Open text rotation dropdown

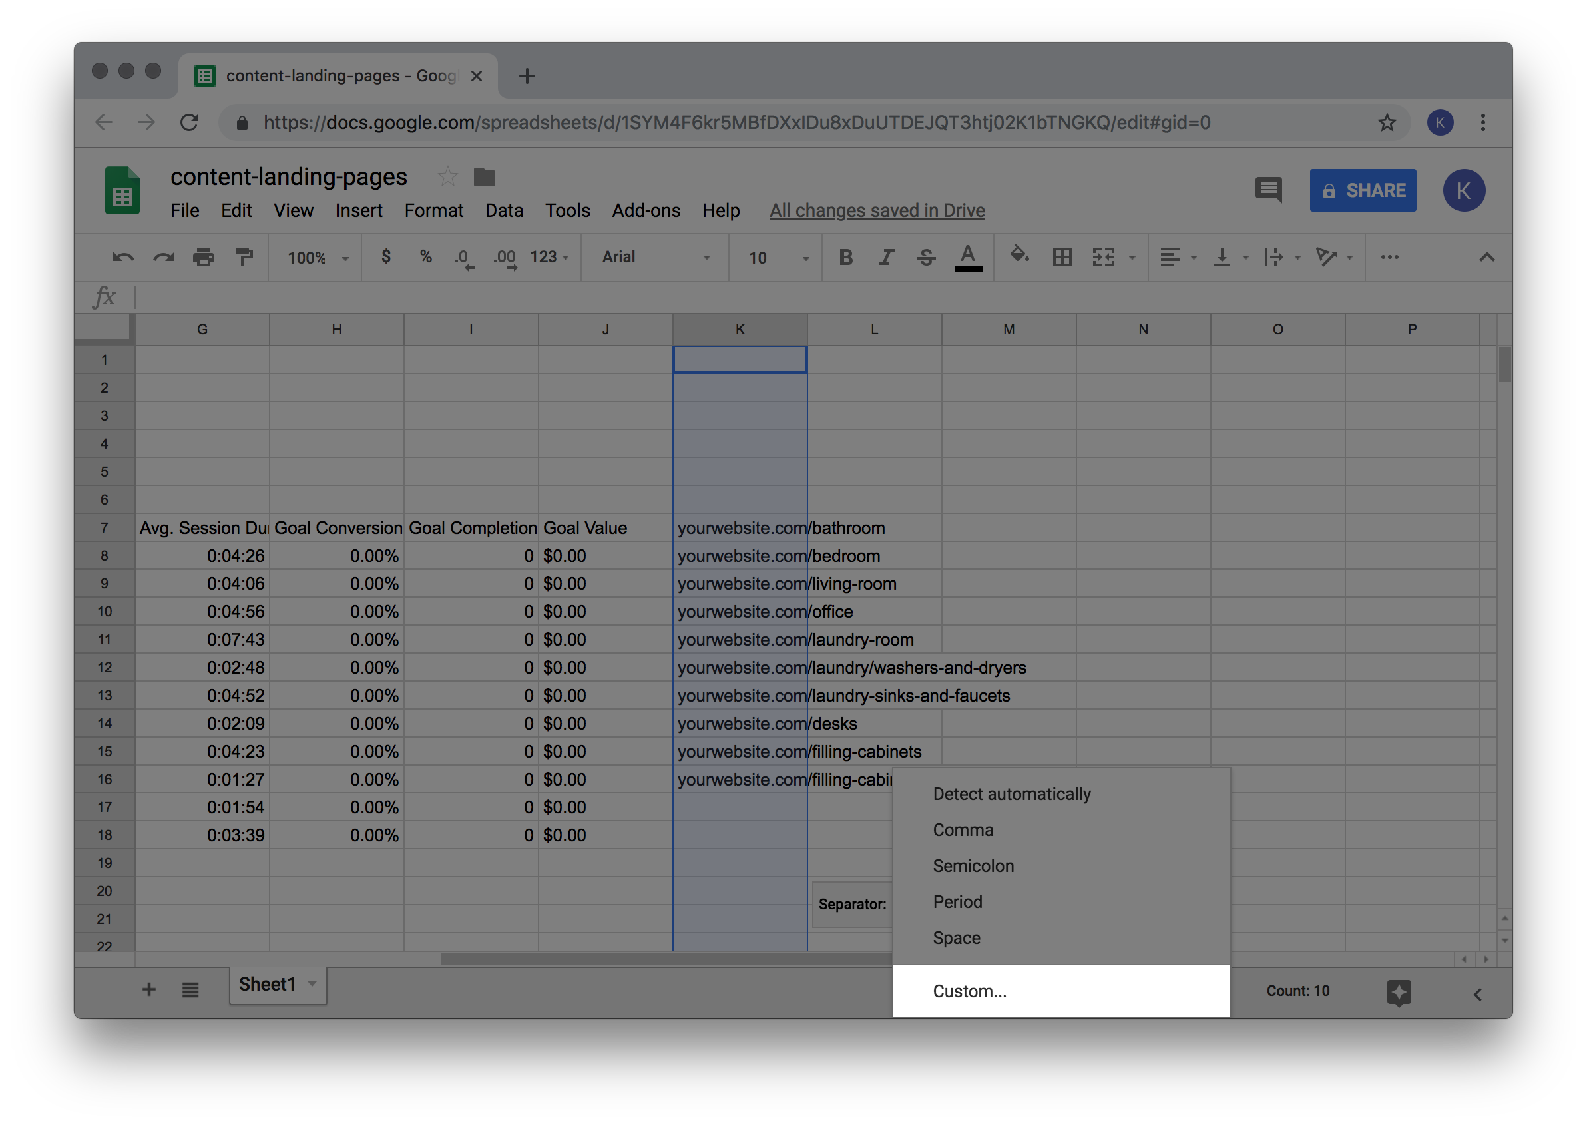[1334, 257]
